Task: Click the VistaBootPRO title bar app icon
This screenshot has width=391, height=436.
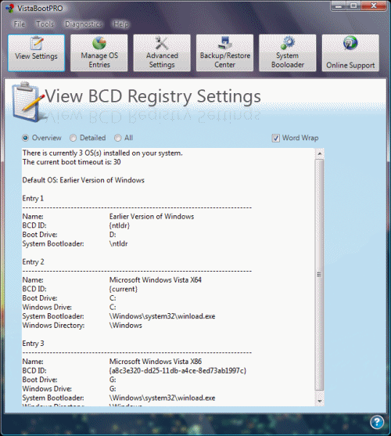Action: point(9,9)
